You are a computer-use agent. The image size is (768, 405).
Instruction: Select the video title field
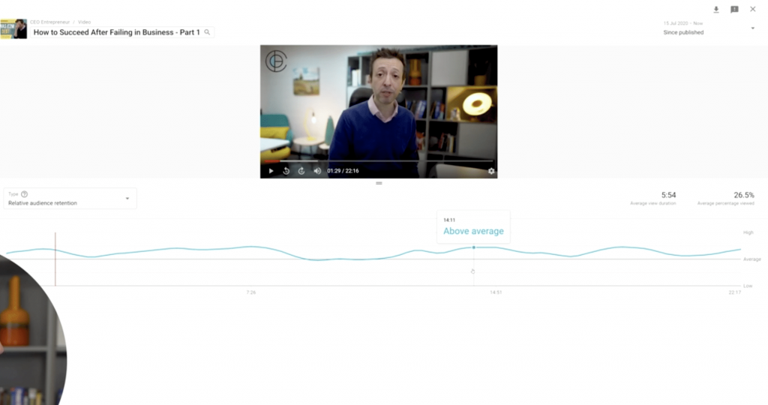122,32
